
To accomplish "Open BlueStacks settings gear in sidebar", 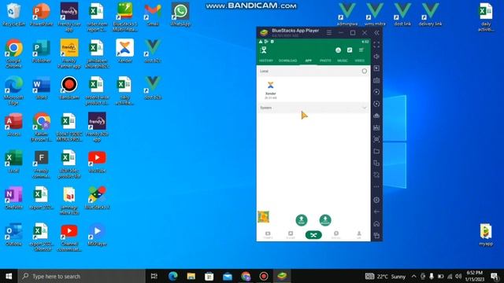I will [376, 200].
